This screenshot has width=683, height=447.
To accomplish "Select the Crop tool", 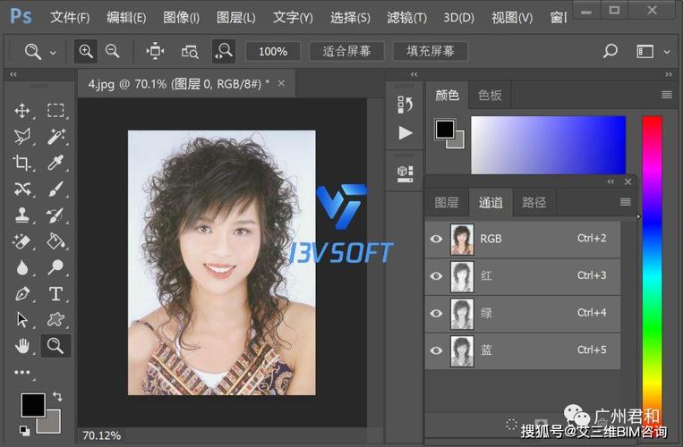I will coord(21,163).
